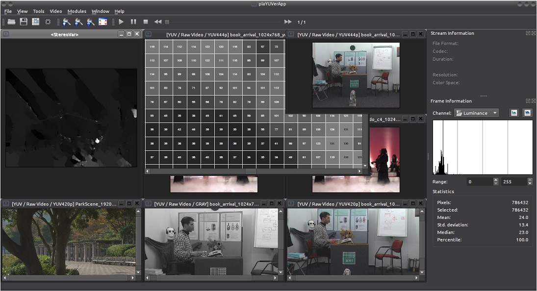Increase the histogram range maximum of 255
The image size is (537, 291).
530,179
